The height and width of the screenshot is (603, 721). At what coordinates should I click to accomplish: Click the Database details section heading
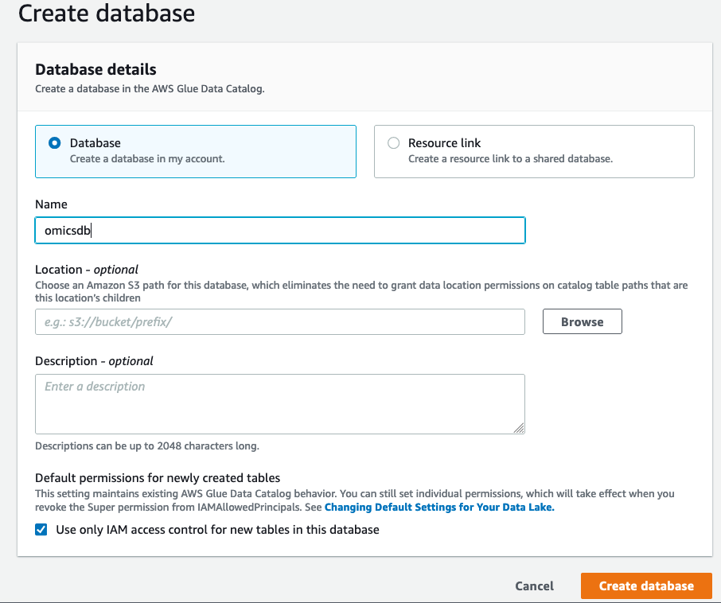[95, 69]
